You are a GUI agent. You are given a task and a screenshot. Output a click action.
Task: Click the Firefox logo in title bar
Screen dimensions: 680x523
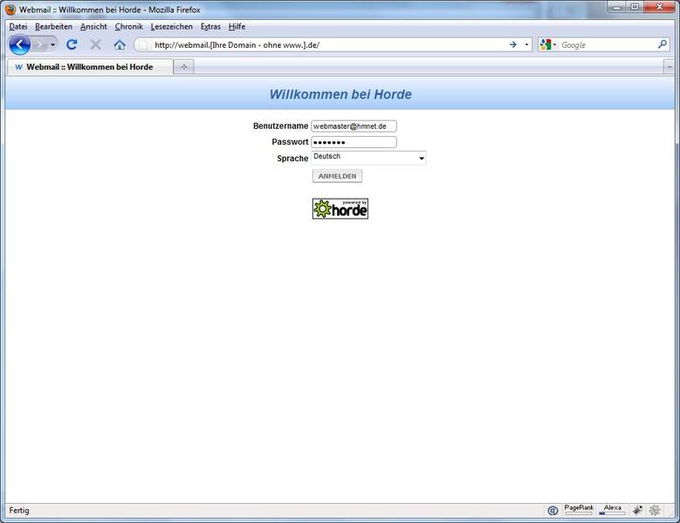(x=10, y=9)
